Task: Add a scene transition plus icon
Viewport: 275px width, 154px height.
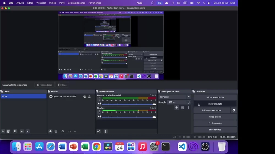Action: coord(177,107)
